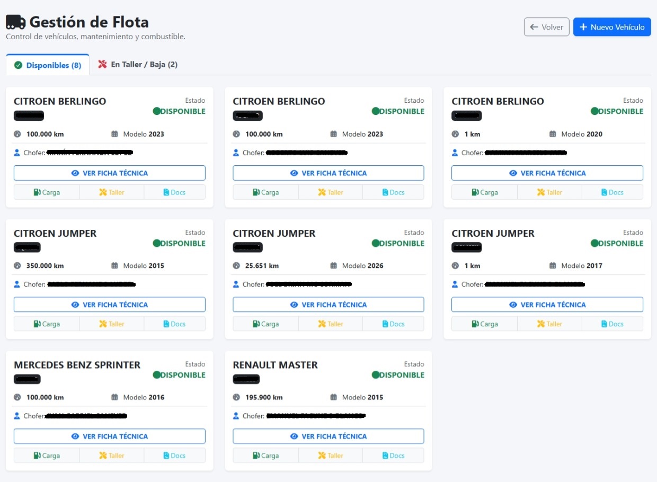This screenshot has height=482, width=657.
Task: Click the document icon on Mercedes Benz Sprinter card
Action: 166,456
